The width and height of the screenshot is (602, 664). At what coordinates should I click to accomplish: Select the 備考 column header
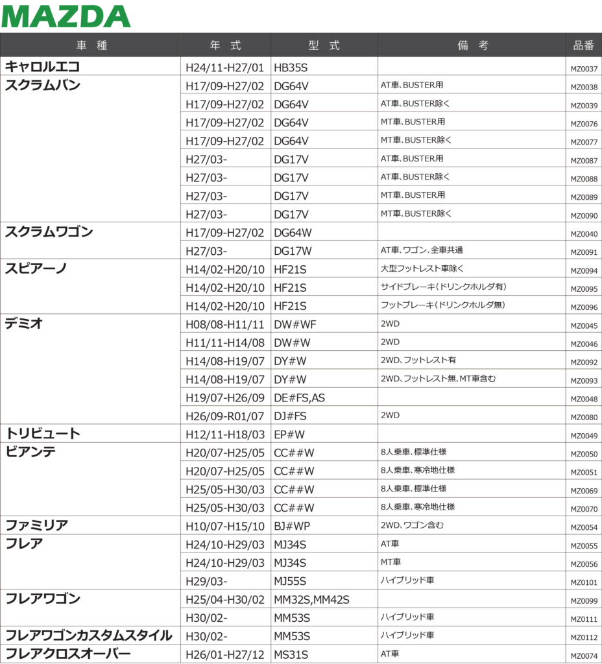472,45
